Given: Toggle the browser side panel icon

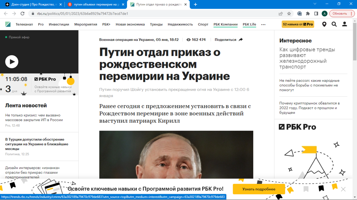Looking at the screenshot, I should click(316, 14).
